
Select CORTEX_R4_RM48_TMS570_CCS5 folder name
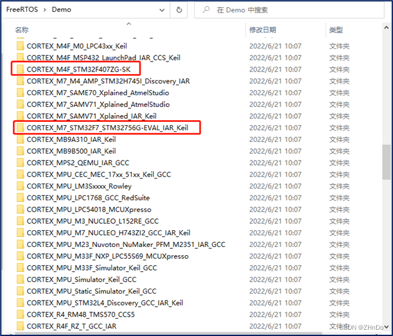point(81,315)
